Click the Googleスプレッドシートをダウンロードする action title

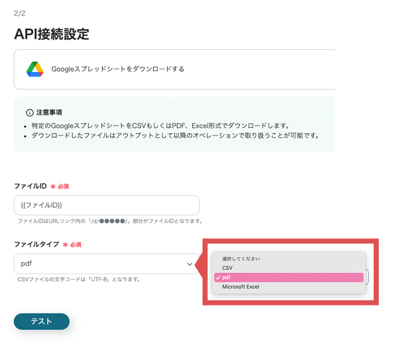tap(118, 69)
